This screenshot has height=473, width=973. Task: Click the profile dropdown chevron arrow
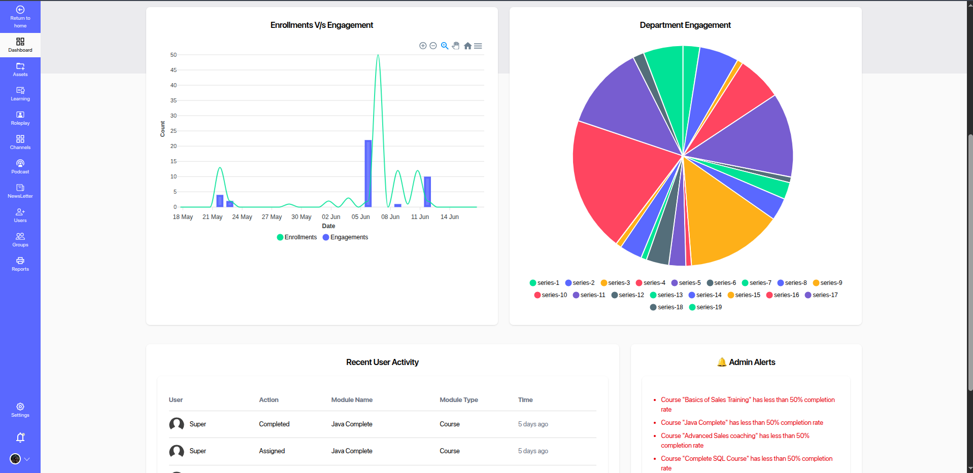[x=27, y=459]
